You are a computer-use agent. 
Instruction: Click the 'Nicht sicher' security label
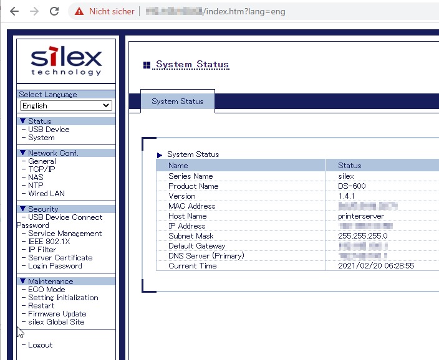point(112,11)
